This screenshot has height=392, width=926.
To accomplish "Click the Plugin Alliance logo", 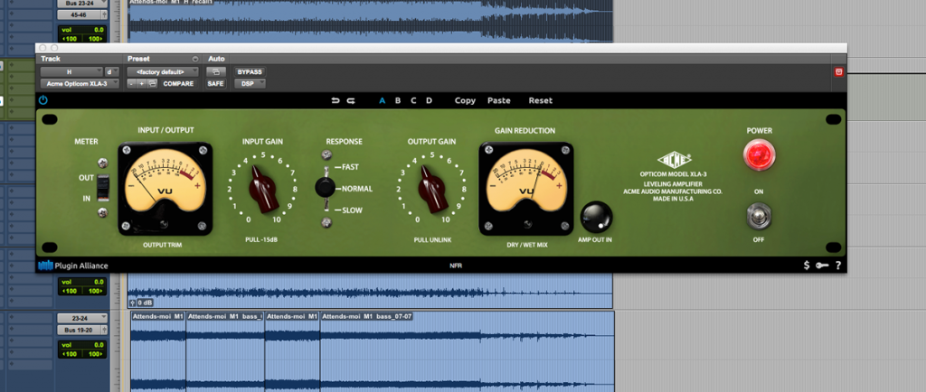I will [73, 266].
